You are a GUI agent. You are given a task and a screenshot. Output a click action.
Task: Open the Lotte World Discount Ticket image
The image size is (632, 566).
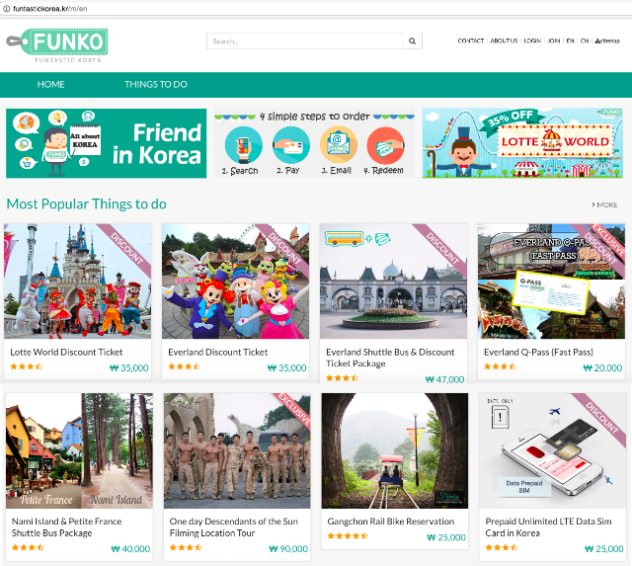(77, 281)
